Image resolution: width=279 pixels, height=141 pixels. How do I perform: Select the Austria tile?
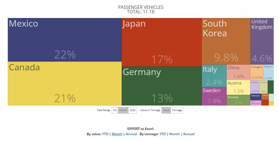coord(239,87)
